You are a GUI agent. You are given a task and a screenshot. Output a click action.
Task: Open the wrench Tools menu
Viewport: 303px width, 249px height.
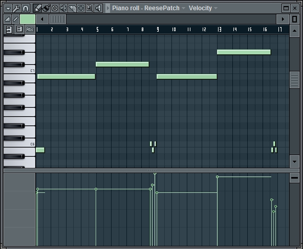click(x=16, y=8)
